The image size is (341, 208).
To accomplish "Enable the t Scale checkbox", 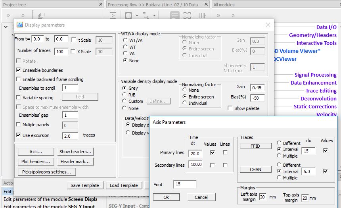I will pos(74,40).
